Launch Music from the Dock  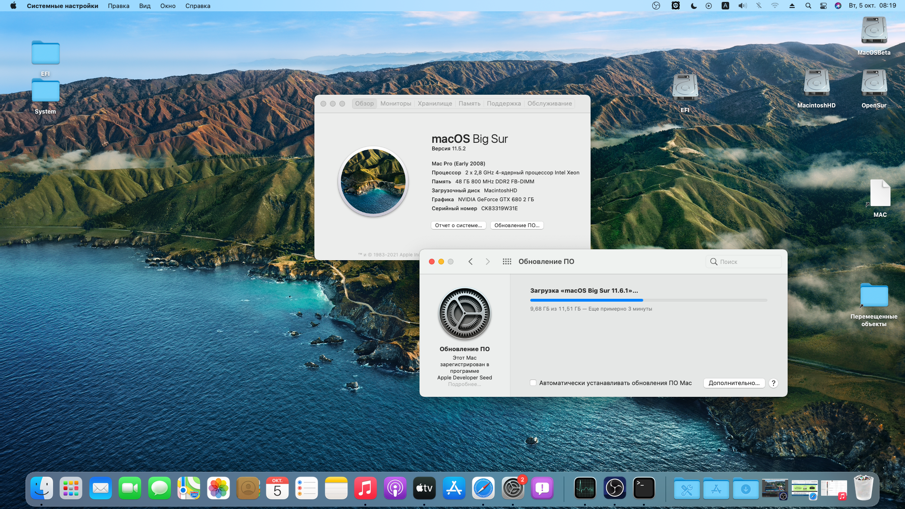click(x=365, y=488)
